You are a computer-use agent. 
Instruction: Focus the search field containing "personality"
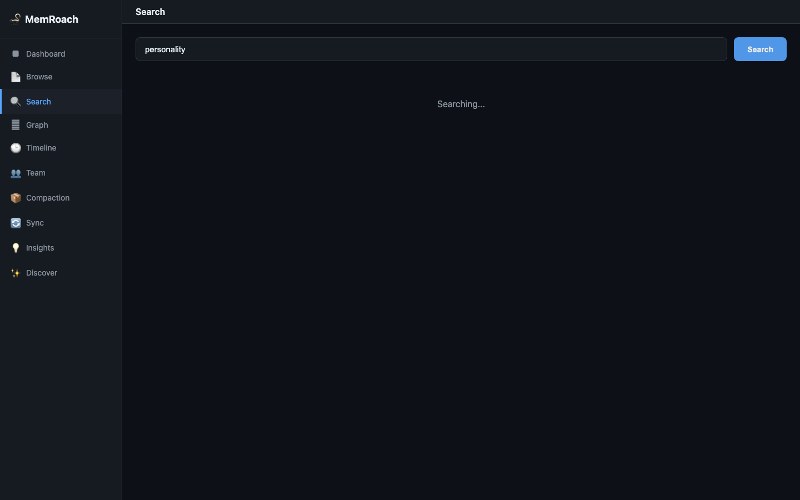[x=431, y=49]
